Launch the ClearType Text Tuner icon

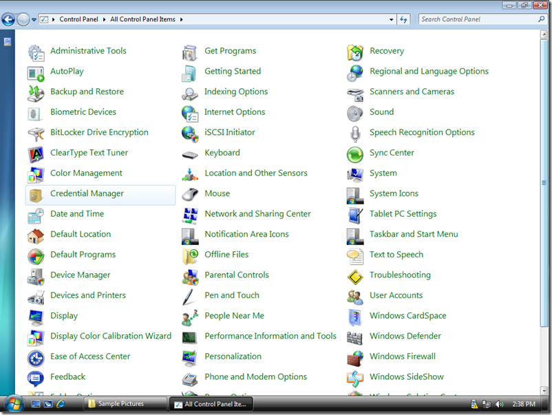click(x=36, y=155)
